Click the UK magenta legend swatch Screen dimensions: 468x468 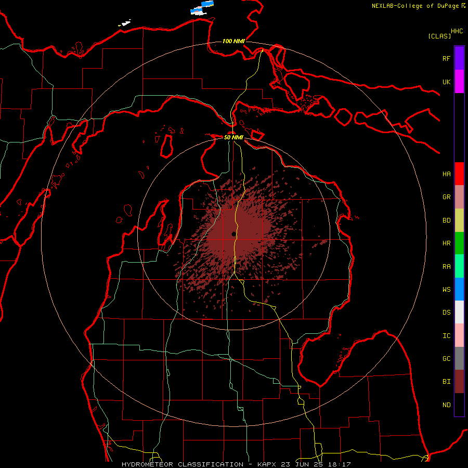coord(459,82)
